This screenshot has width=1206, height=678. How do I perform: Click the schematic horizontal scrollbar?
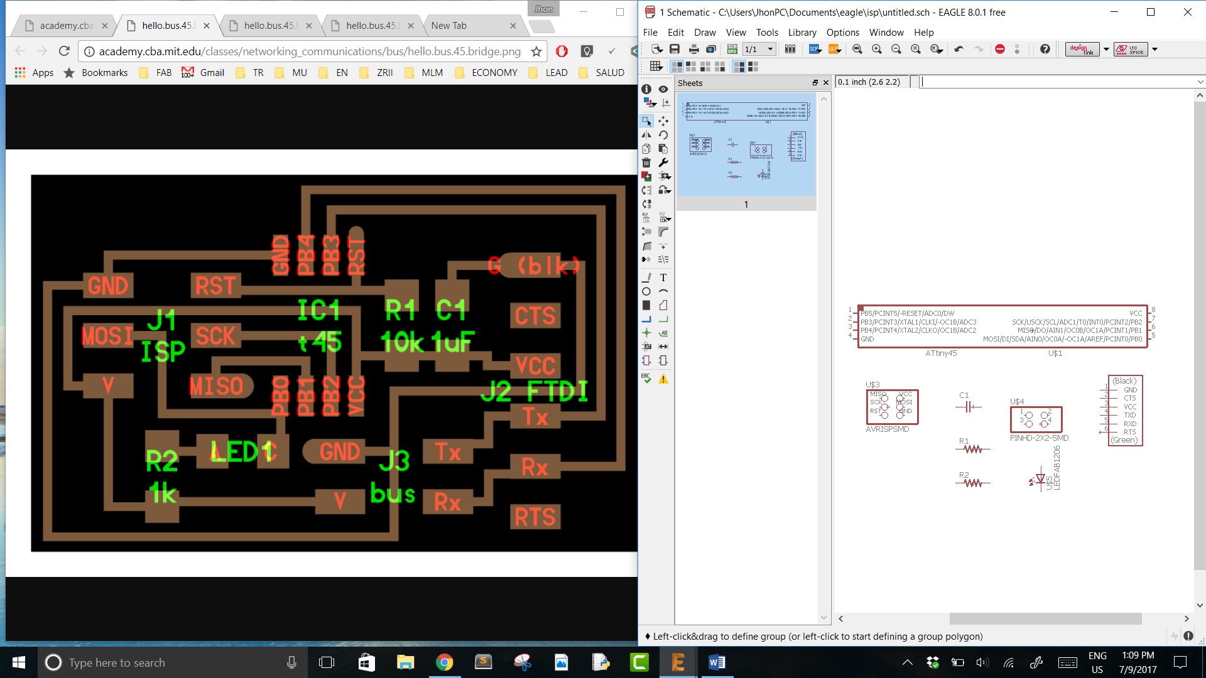(x=1045, y=618)
